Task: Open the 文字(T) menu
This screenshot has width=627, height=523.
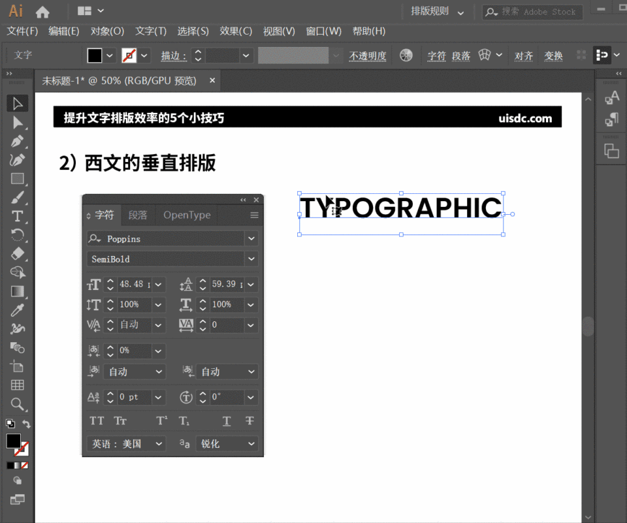Action: tap(151, 31)
